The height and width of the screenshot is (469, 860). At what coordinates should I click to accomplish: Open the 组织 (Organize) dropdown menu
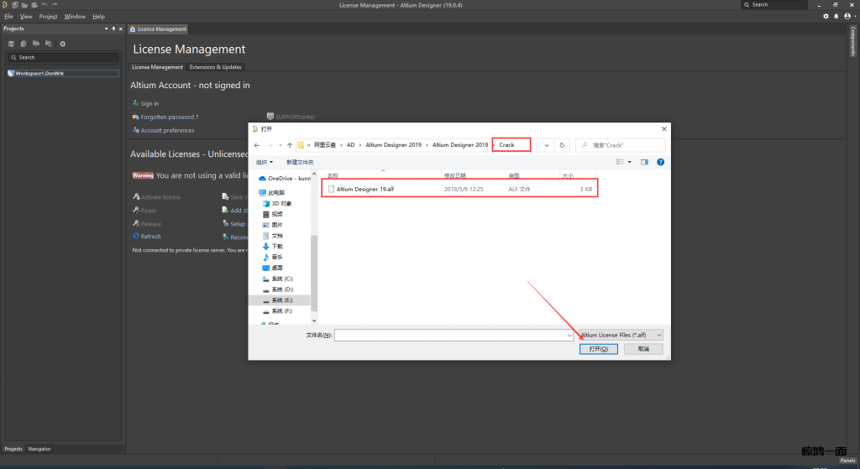point(265,162)
